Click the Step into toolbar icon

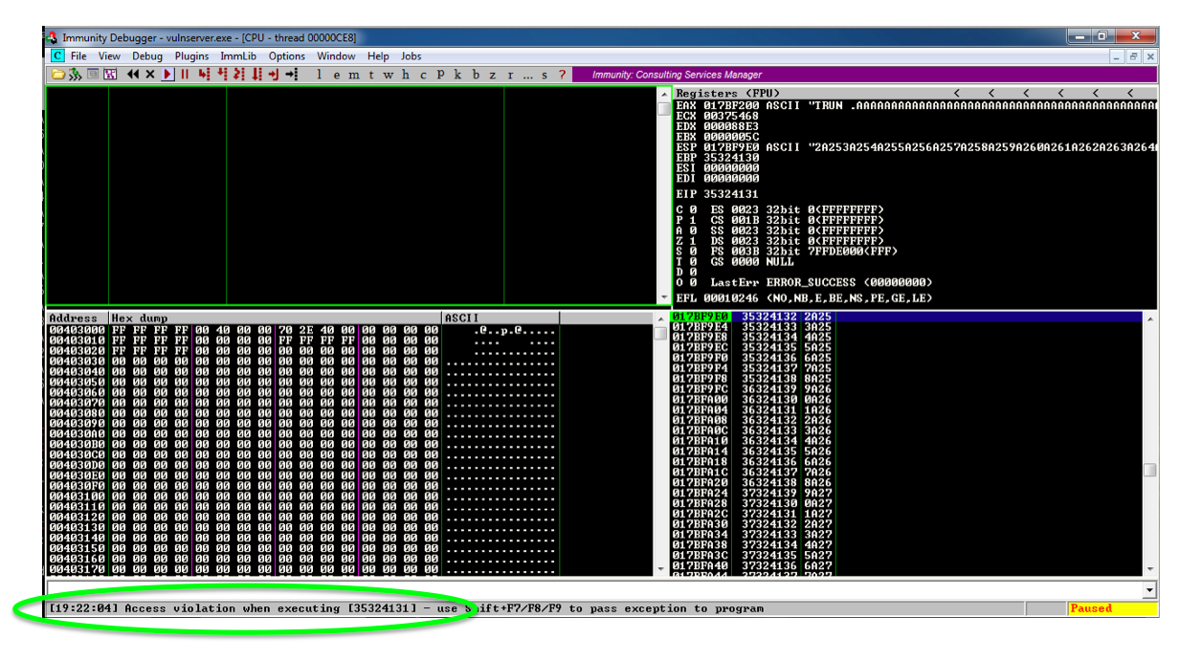pyautogui.click(x=204, y=75)
